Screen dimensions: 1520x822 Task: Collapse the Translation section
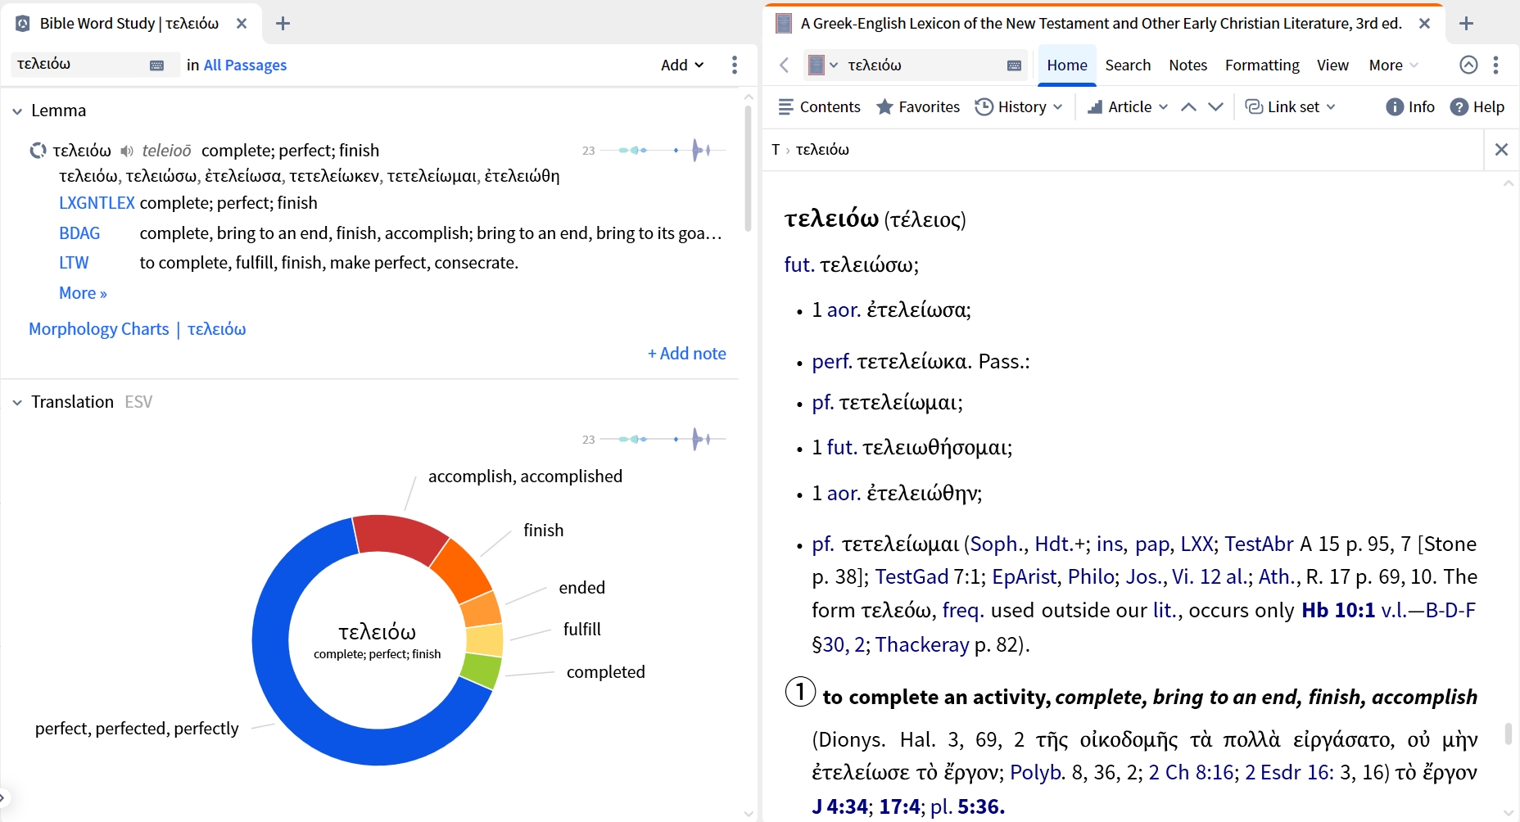[17, 403]
